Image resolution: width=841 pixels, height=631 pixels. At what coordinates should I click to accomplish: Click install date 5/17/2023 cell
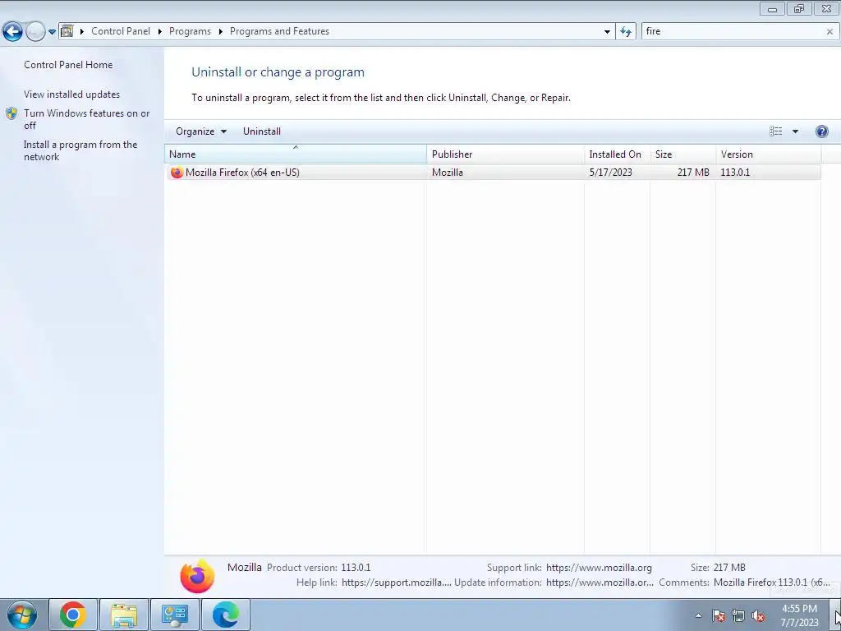click(610, 173)
